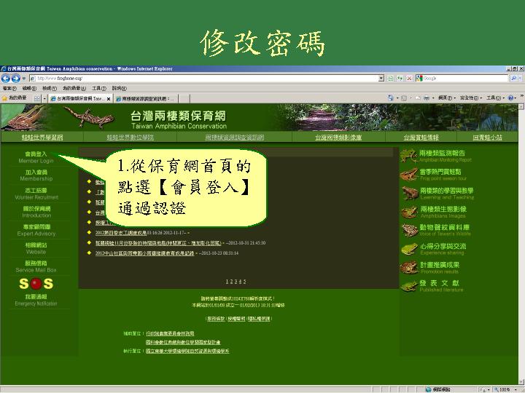Click the vertical scrollbar up arrow

521,106
